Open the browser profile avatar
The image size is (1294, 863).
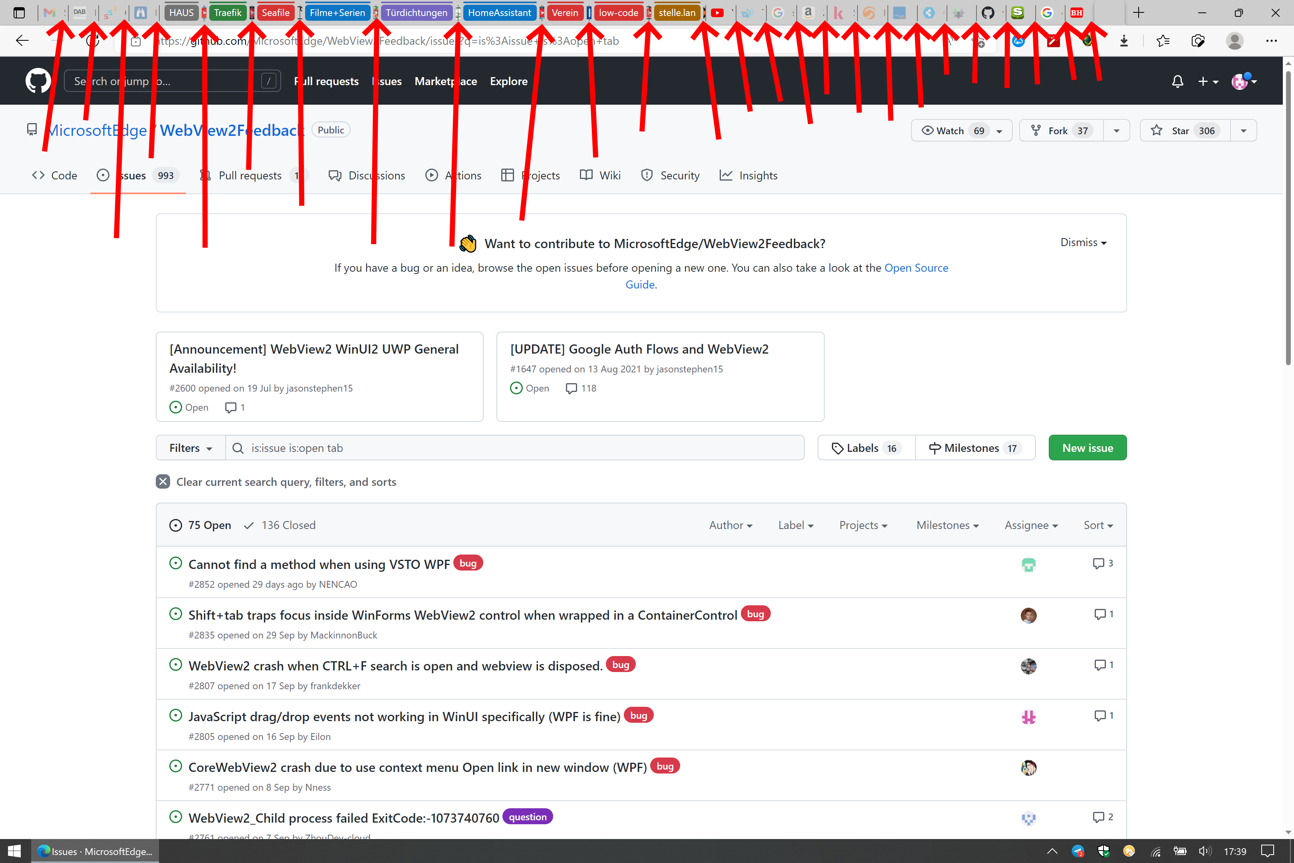coord(1235,40)
